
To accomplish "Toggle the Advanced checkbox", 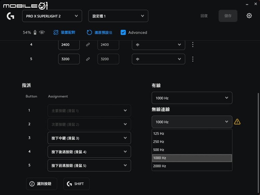I will click(x=123, y=32).
